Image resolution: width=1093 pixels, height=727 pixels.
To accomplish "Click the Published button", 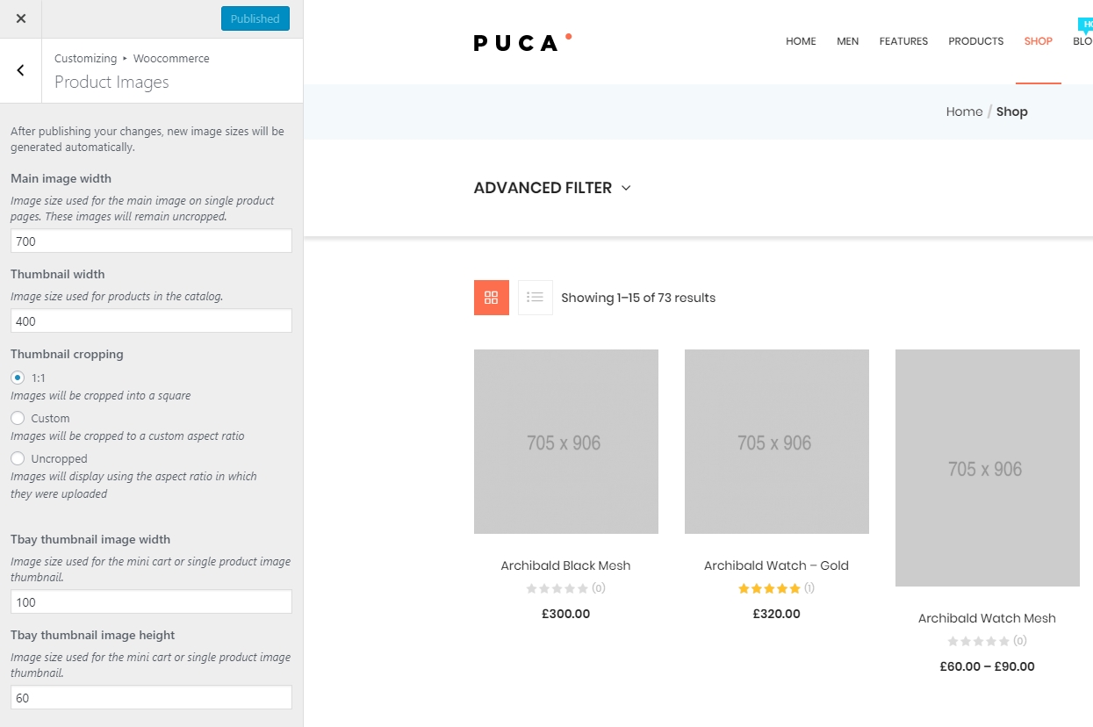I will point(255,18).
